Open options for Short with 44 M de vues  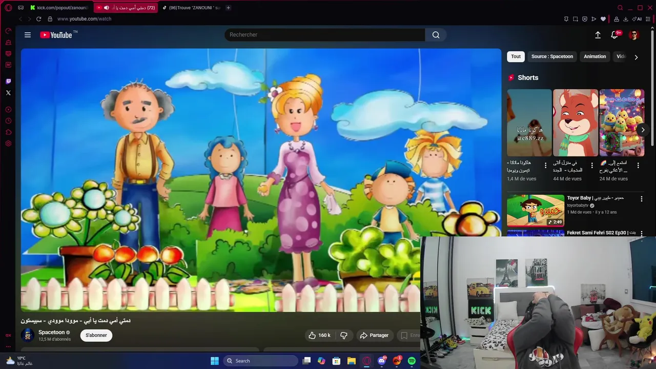tap(592, 166)
